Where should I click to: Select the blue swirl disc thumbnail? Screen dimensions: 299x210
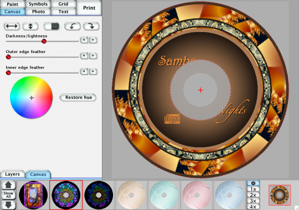229,195
